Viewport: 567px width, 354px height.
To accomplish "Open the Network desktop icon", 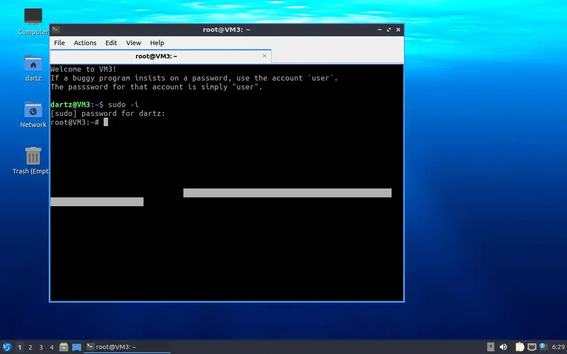I will pyautogui.click(x=33, y=110).
